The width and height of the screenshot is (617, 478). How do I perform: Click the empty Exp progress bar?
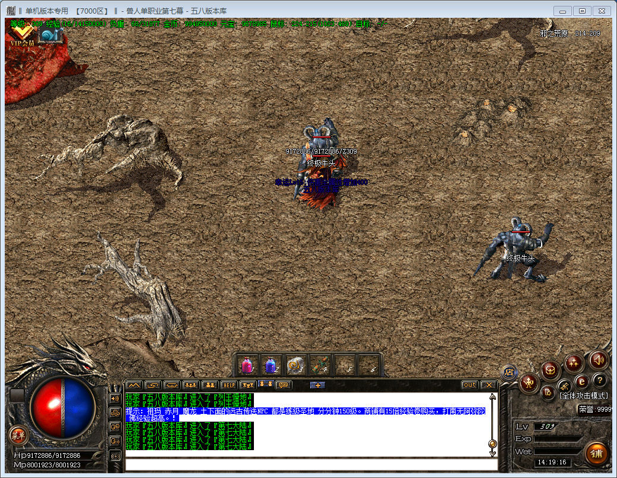click(x=558, y=439)
